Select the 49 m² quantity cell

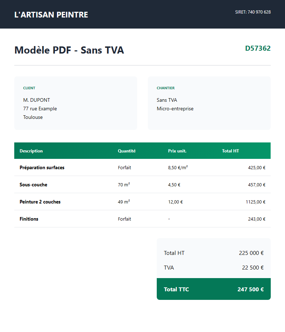[124, 202]
